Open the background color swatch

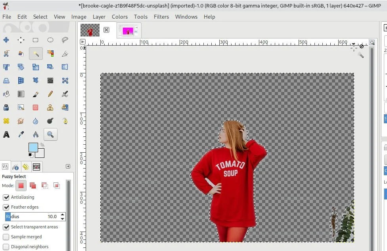pos(41,154)
